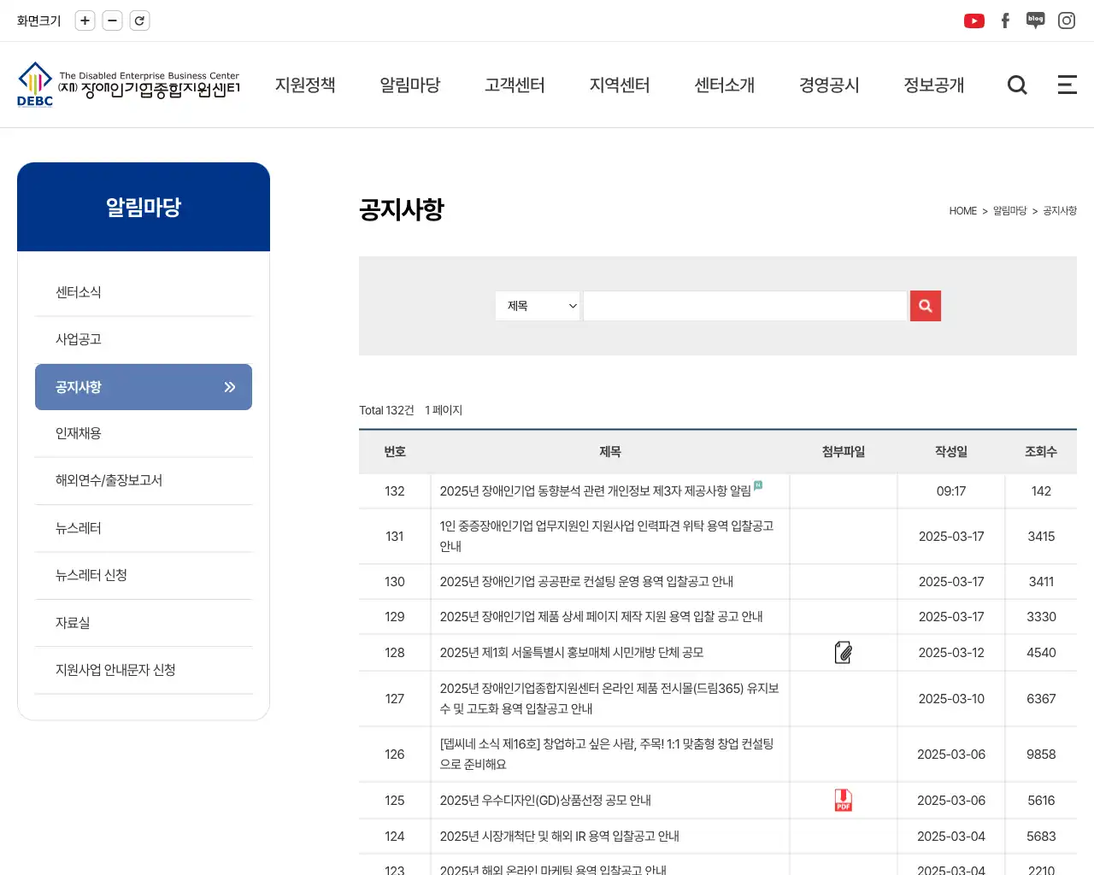Select 뉴스레터 in sidebar

[x=144, y=528]
